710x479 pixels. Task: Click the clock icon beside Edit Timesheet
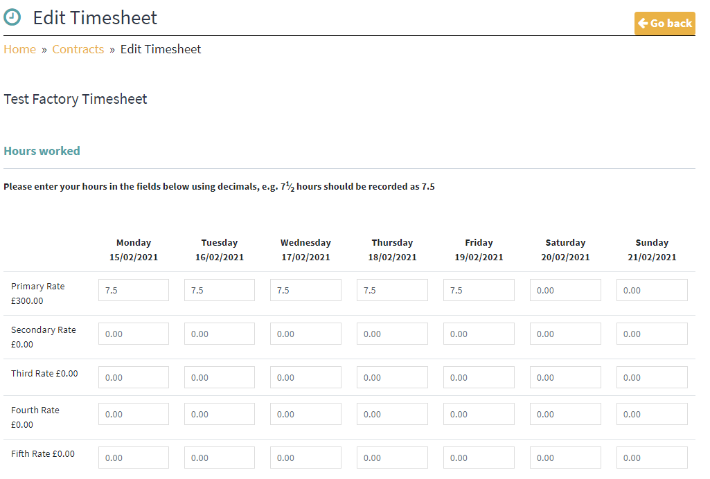[12, 17]
